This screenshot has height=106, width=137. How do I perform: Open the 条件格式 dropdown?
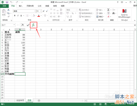pos(85,10)
